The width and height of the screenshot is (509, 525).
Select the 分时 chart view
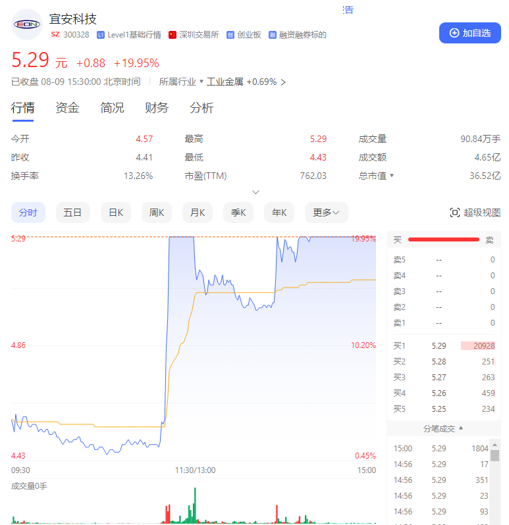(28, 213)
